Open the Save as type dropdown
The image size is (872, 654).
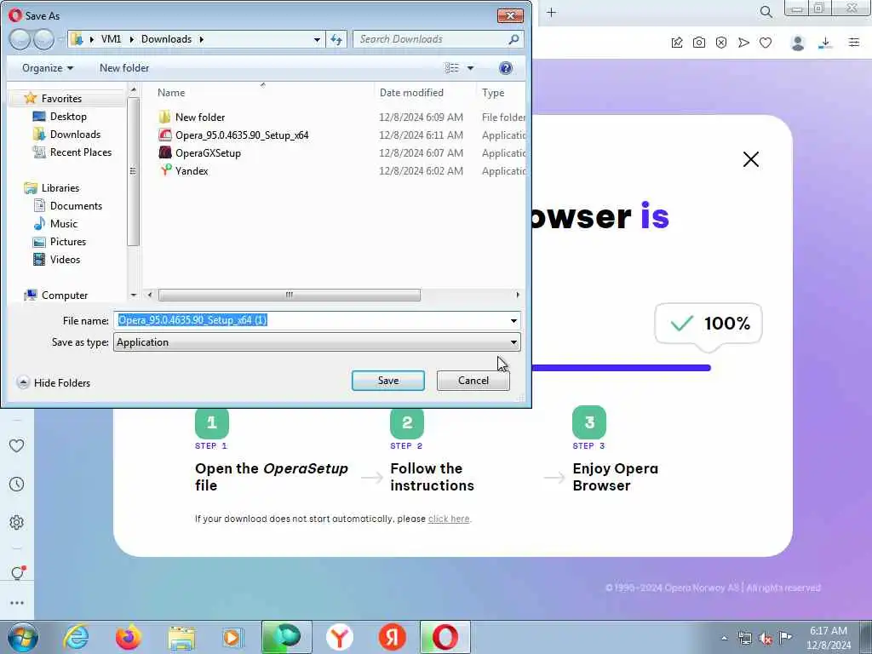coord(317,342)
